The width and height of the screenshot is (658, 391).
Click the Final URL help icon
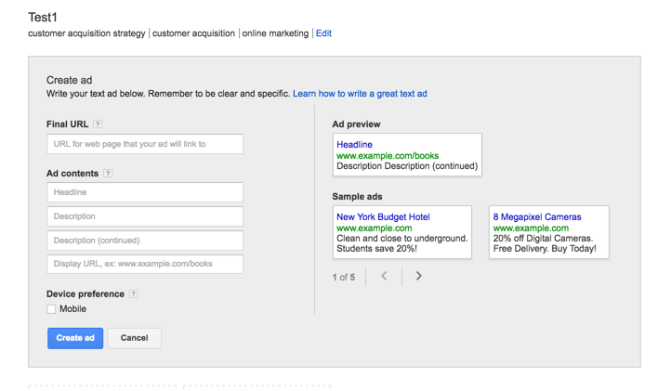click(x=98, y=124)
